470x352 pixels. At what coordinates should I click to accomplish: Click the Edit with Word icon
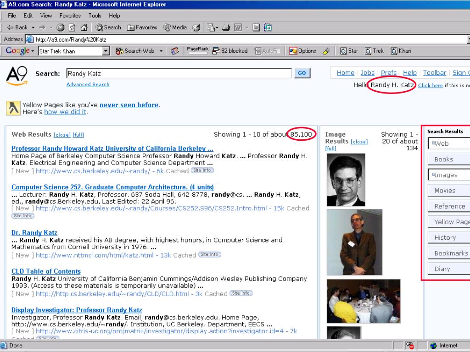pyautogui.click(x=238, y=27)
